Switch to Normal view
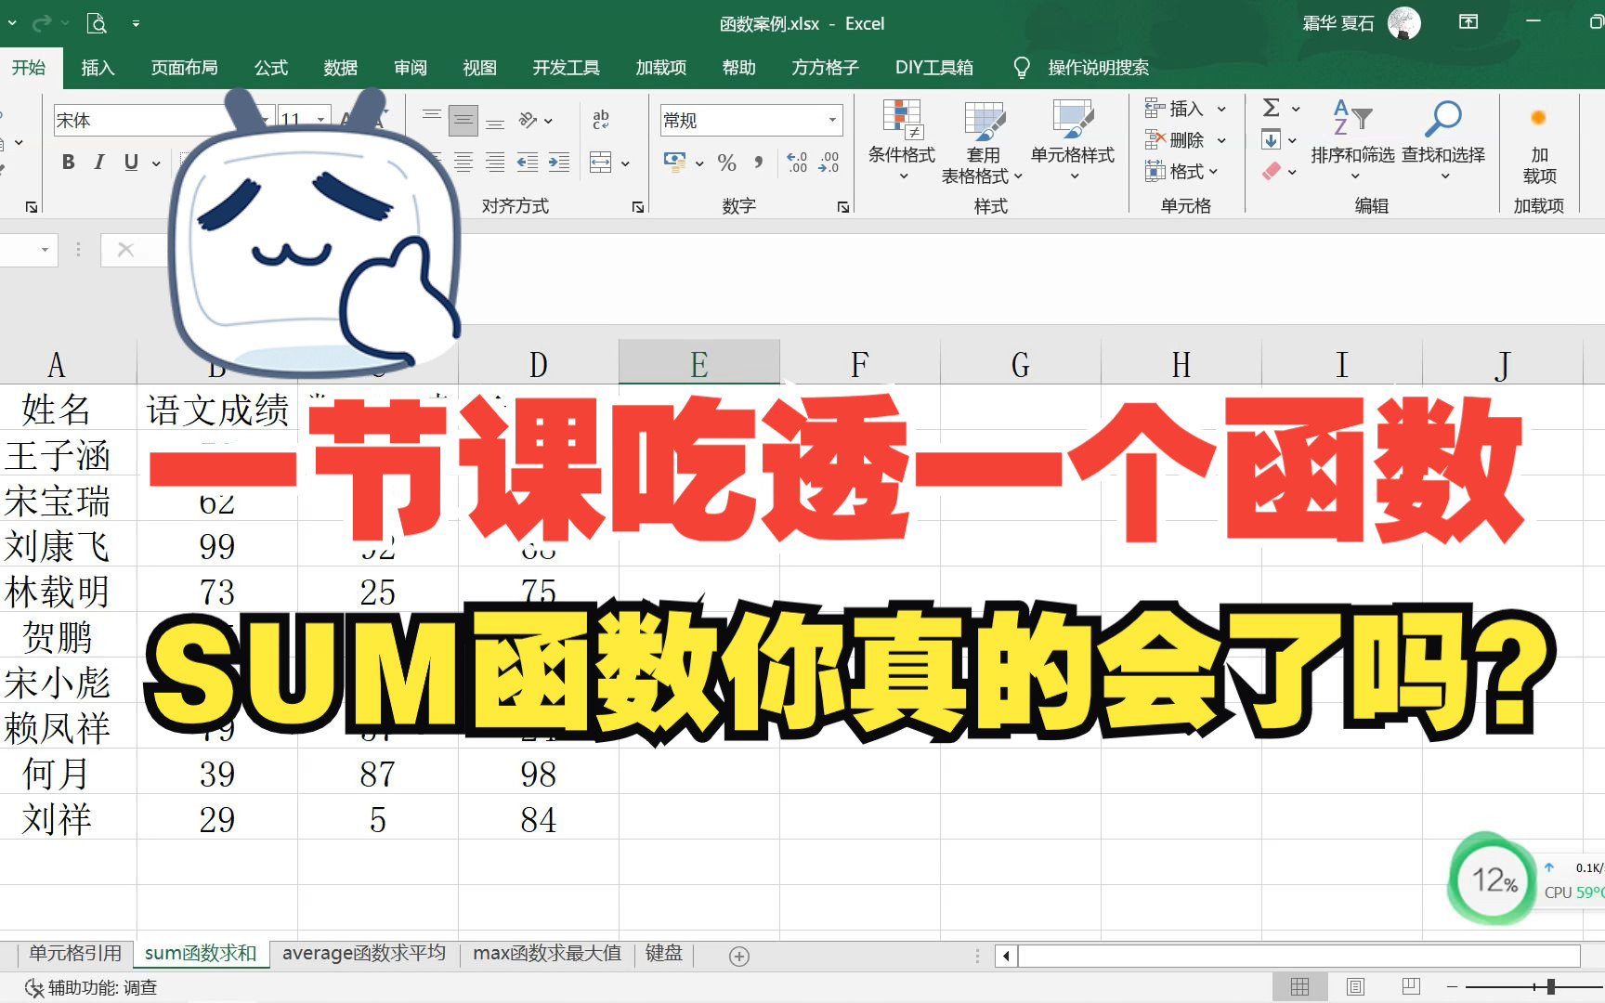Screen dimensions: 1605x1003 pyautogui.click(x=1299, y=986)
